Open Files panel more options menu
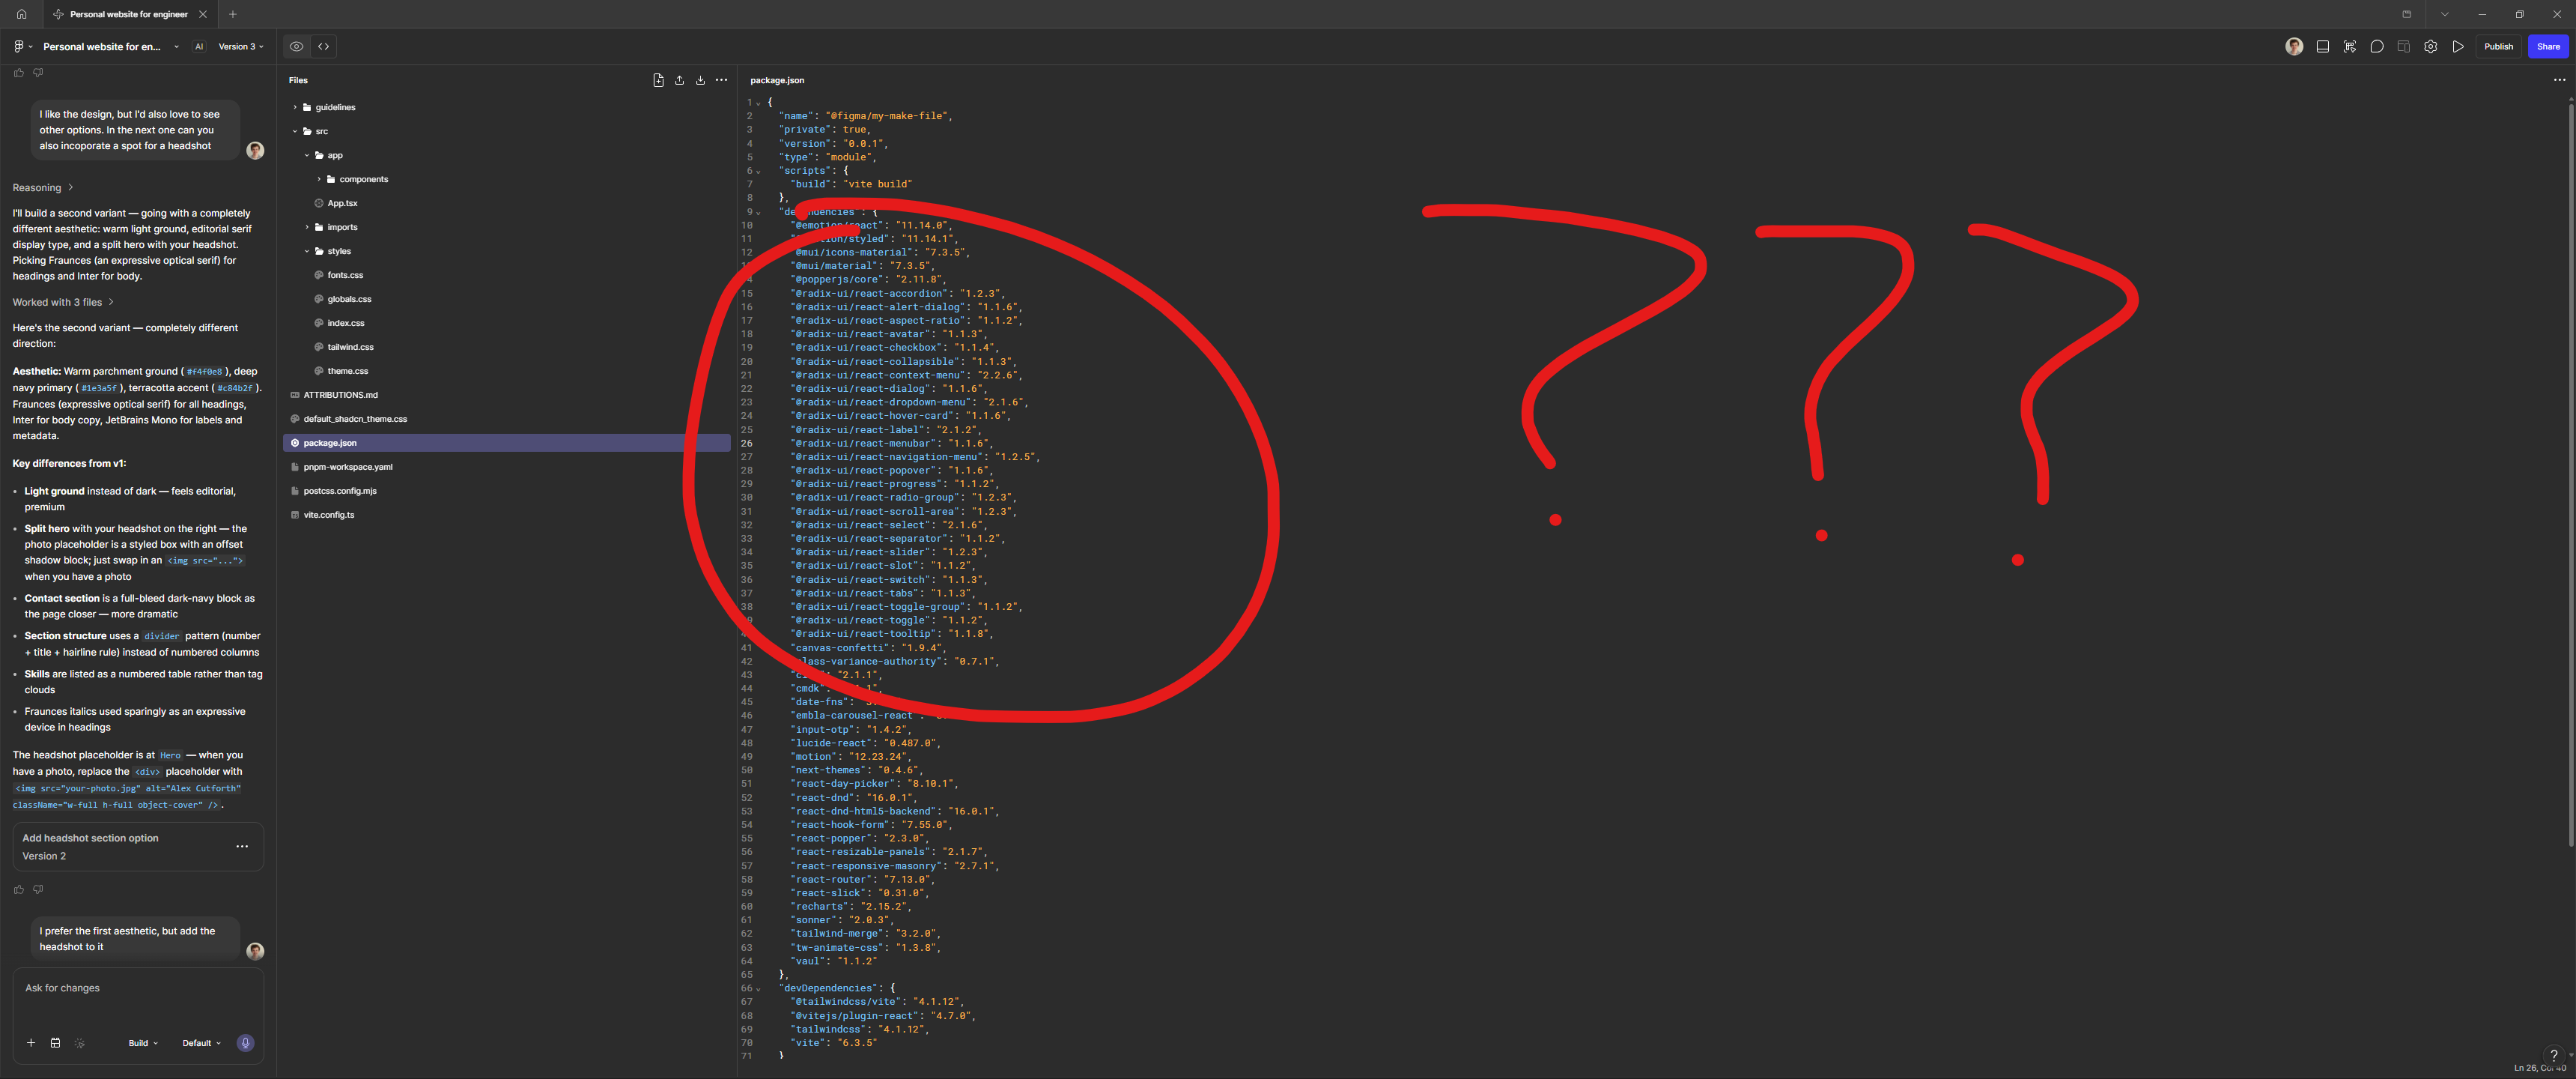 (x=721, y=80)
